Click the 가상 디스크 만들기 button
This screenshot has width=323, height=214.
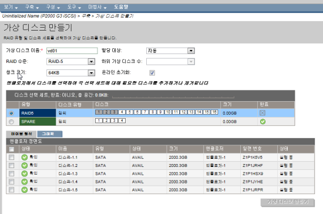[x=288, y=202]
